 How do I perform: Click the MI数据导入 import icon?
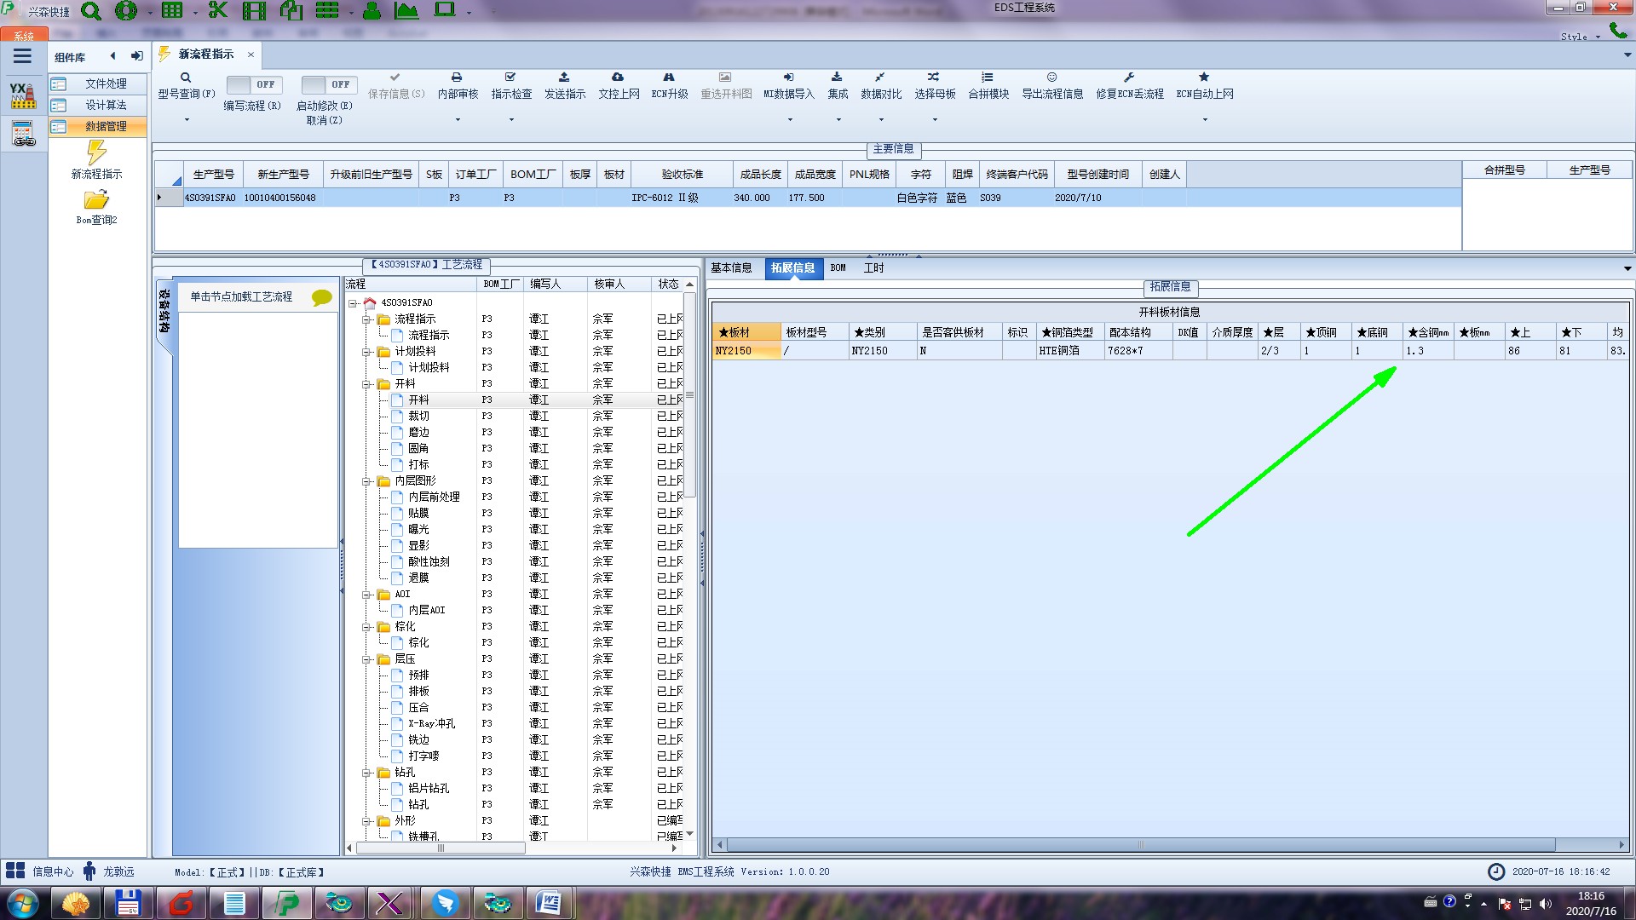coord(788,78)
